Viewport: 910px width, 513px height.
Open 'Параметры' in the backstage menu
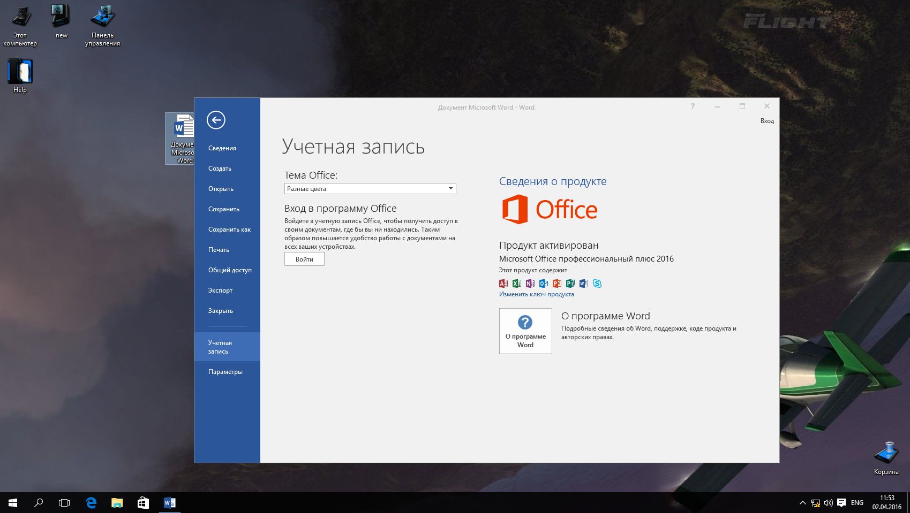click(227, 372)
